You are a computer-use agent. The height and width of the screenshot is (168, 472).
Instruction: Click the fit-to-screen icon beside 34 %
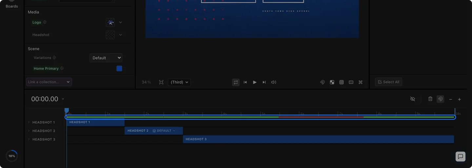click(161, 82)
